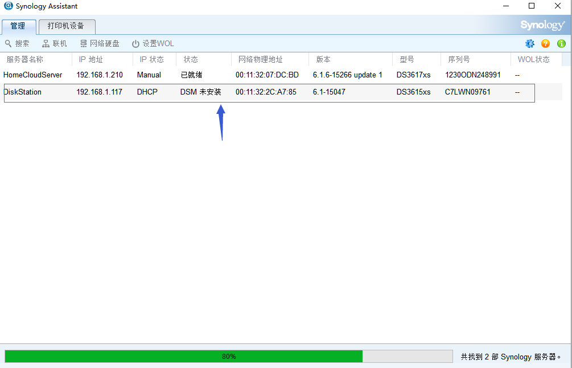572x368 pixels.
Task: Click serial number 1230ODN248991
Action: point(473,75)
